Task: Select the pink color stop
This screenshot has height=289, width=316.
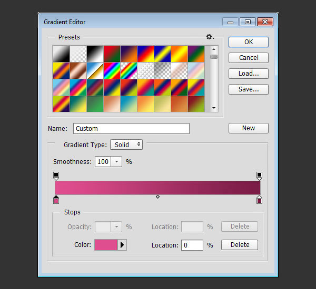Action: point(56,200)
